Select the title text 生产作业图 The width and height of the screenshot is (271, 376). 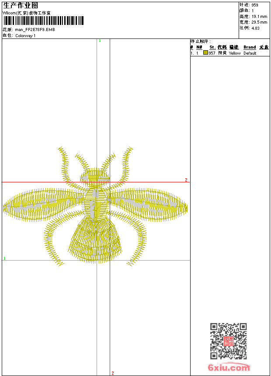[21, 5]
